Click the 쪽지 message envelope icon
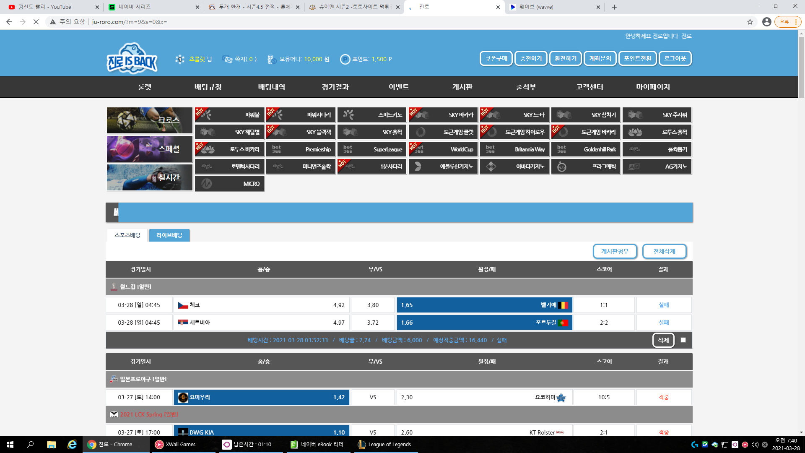This screenshot has width=805, height=453. [x=227, y=59]
